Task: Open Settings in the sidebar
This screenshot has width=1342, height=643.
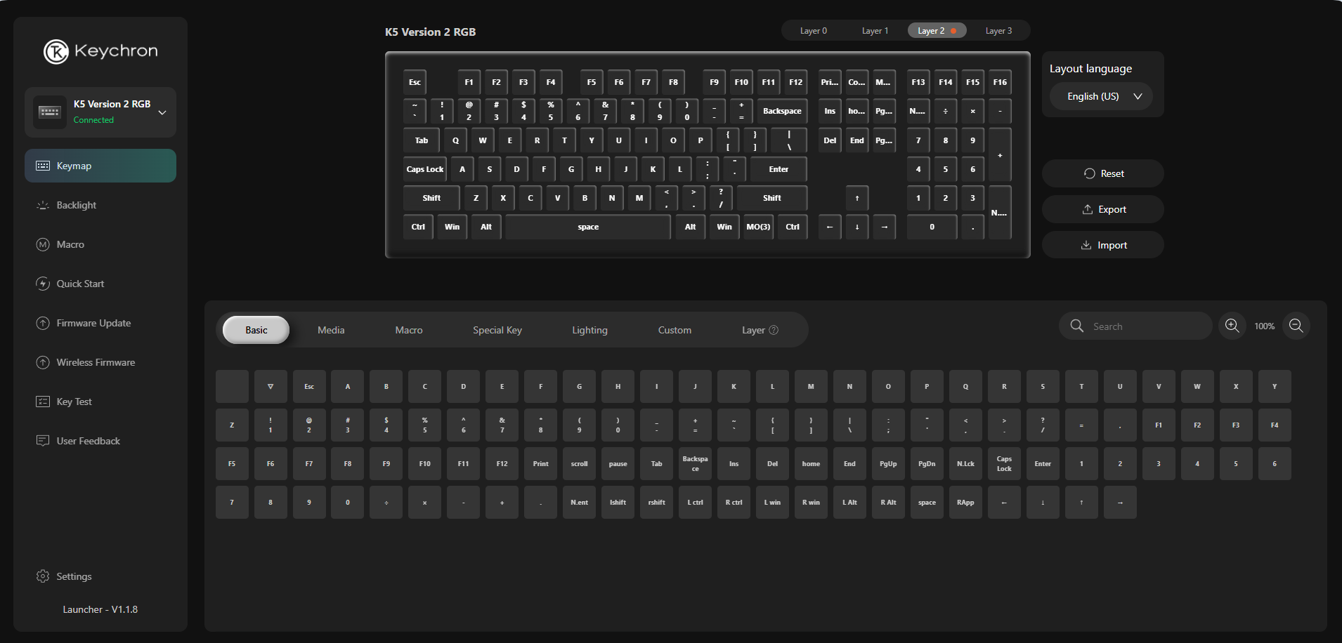Action: click(x=74, y=576)
